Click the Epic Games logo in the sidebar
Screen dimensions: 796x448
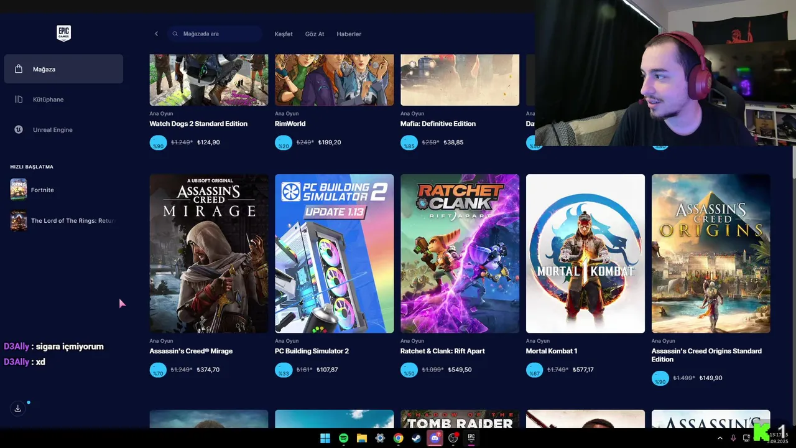click(x=63, y=33)
